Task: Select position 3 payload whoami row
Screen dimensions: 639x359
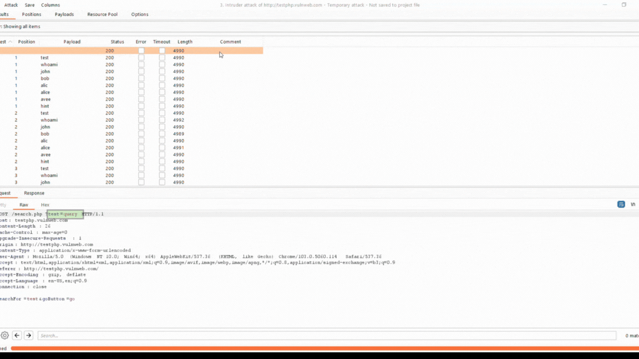Action: tap(131, 176)
